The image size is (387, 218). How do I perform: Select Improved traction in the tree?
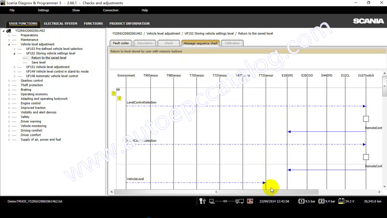tap(33, 108)
